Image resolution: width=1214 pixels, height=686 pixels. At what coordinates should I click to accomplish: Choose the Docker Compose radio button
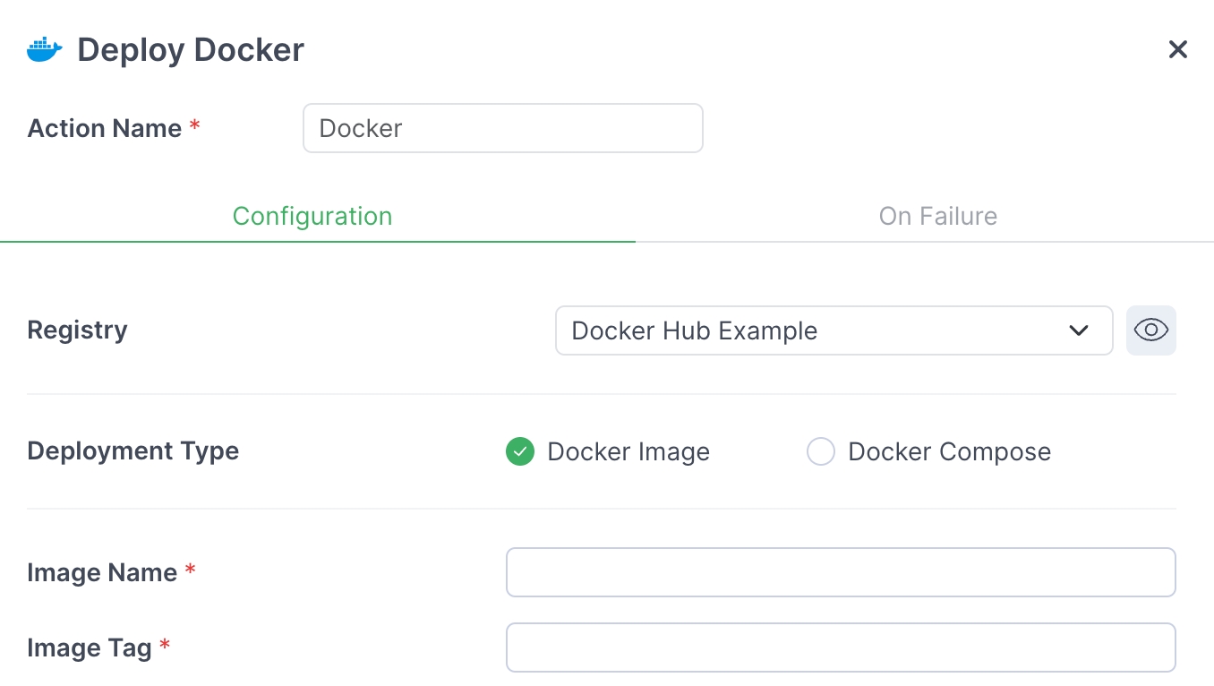821,452
